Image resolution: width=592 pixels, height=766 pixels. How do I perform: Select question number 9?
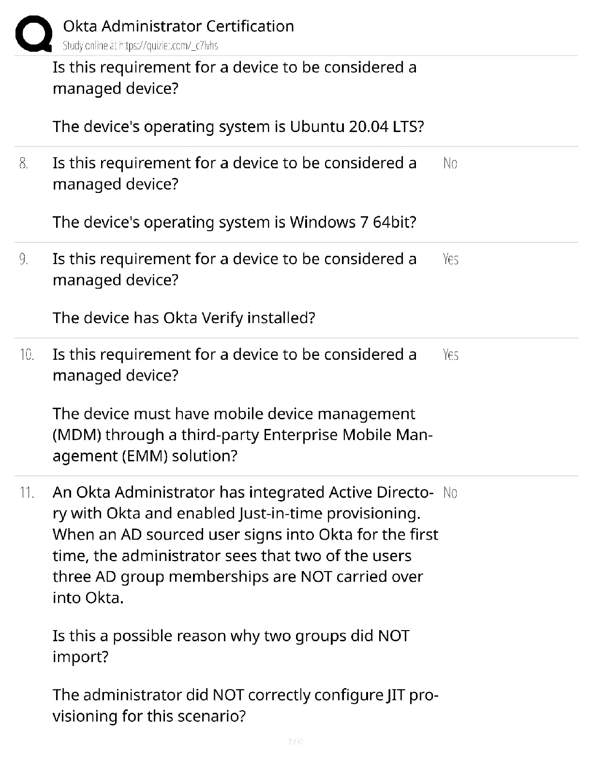[24, 259]
